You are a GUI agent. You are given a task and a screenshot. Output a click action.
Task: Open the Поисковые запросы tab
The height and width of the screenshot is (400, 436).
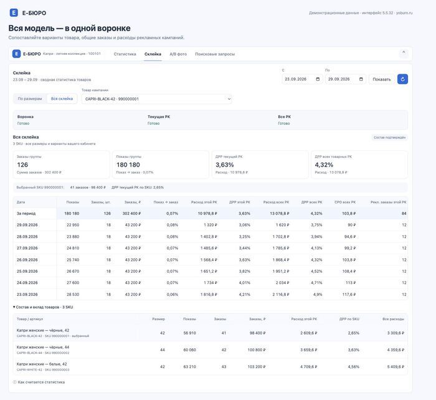(215, 54)
